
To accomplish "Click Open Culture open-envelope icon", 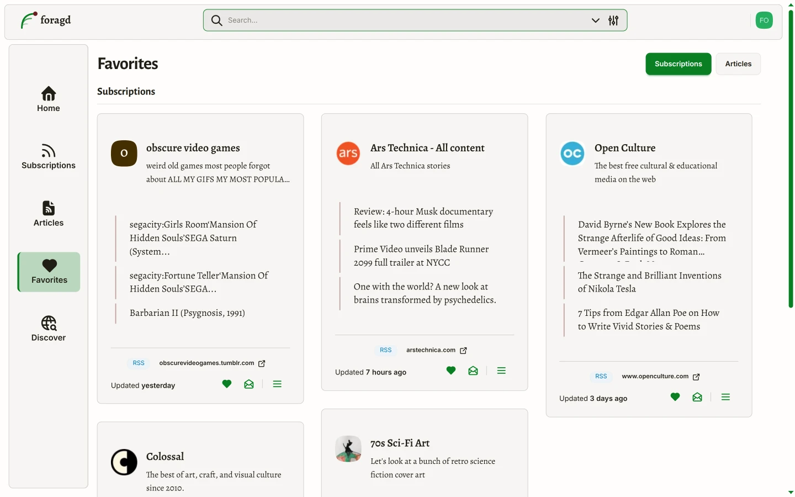I will (x=697, y=397).
